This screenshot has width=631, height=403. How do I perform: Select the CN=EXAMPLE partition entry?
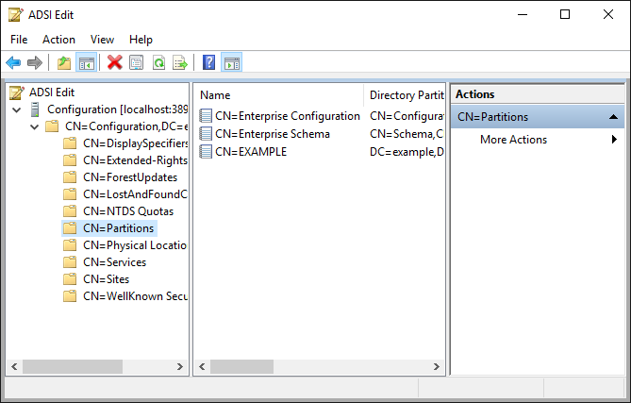[x=250, y=151]
